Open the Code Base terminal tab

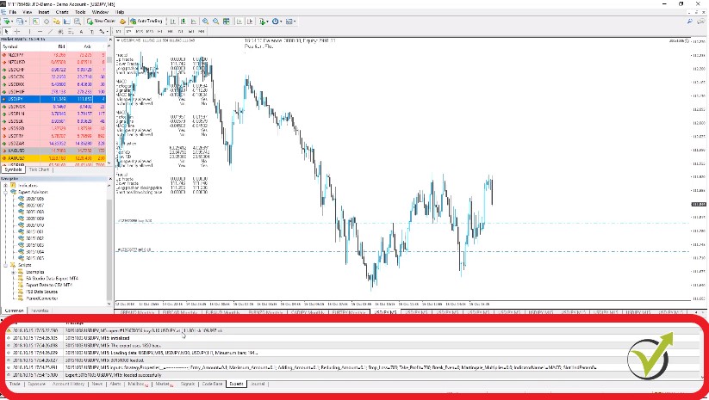(x=212, y=384)
